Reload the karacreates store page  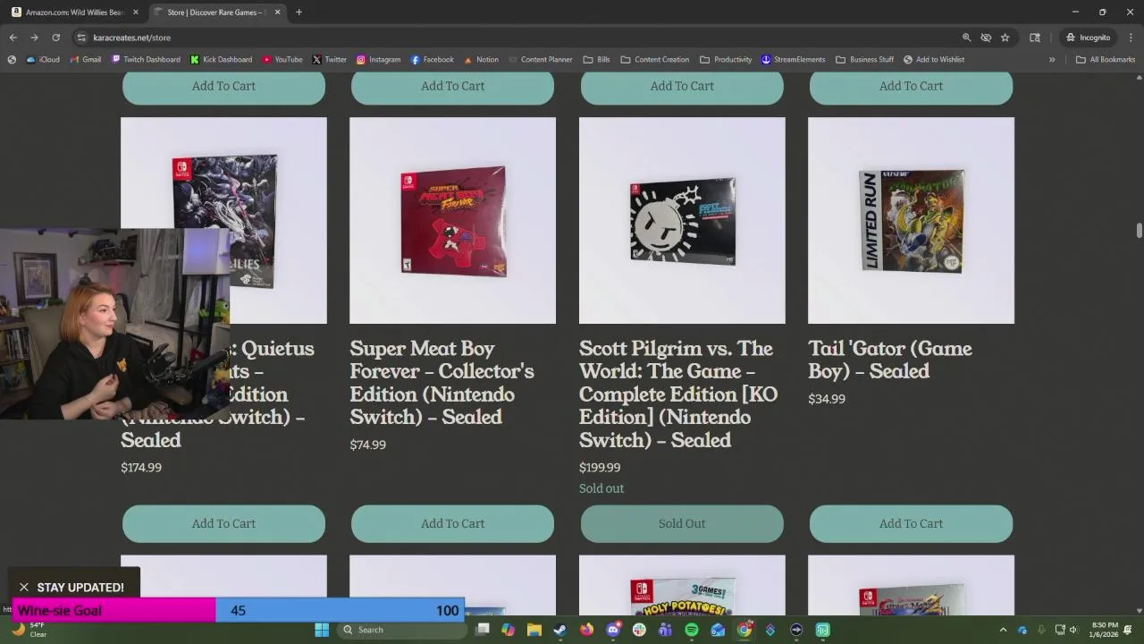point(55,38)
